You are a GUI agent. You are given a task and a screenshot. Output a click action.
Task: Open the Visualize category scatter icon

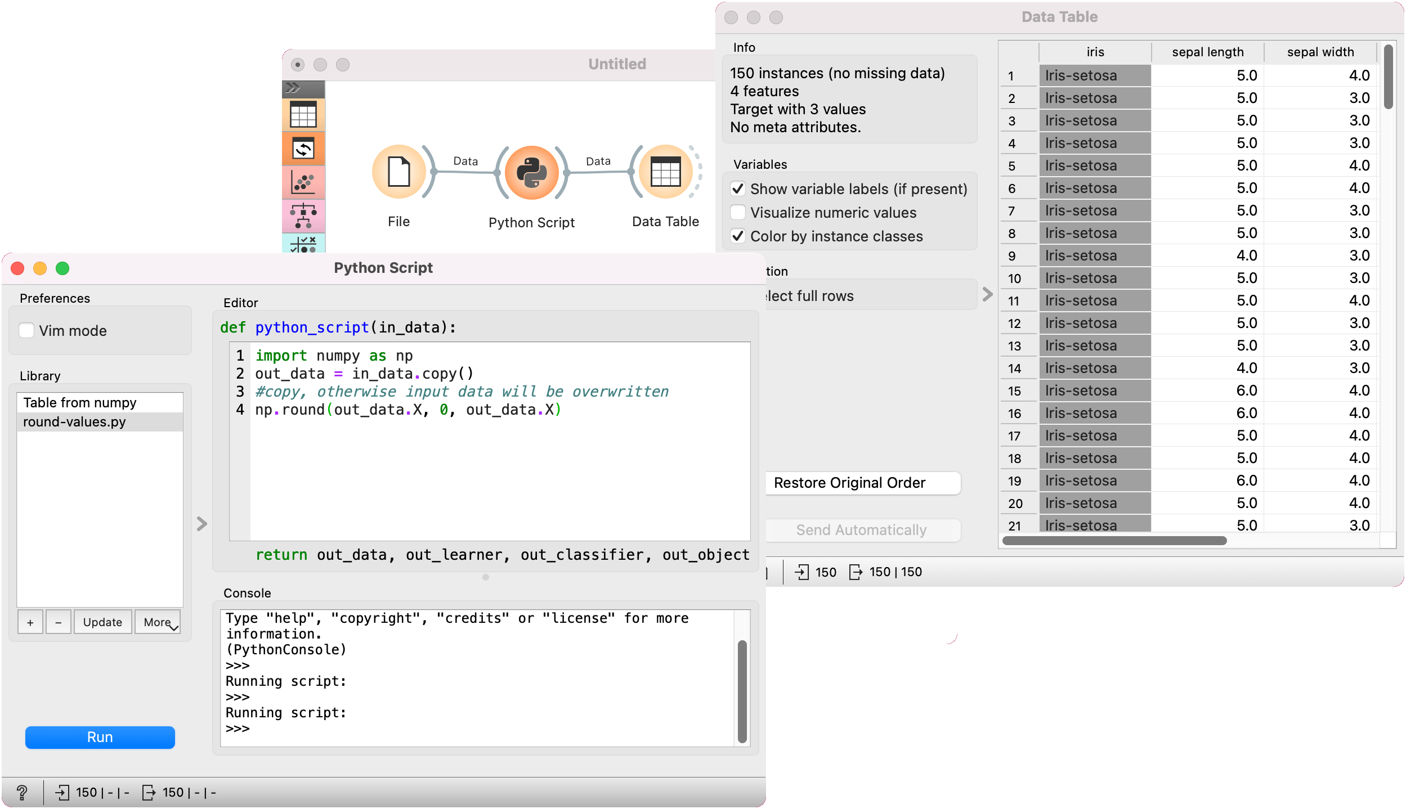point(303,183)
